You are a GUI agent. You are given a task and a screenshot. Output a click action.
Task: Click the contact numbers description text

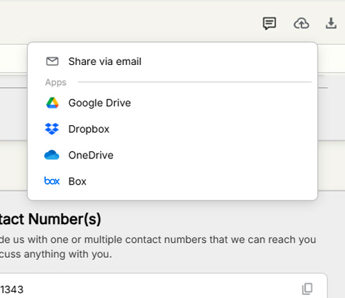click(x=158, y=247)
